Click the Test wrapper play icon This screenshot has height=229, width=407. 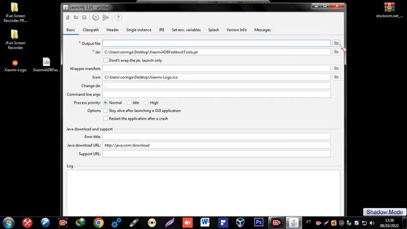[106, 18]
